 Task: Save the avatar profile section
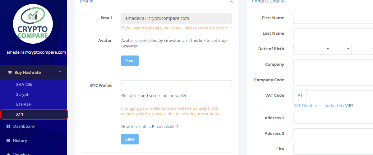click(x=130, y=61)
